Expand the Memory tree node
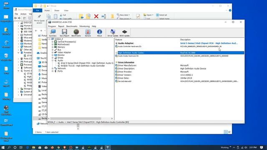The height and width of the screenshot is (150, 267). pos(53,47)
